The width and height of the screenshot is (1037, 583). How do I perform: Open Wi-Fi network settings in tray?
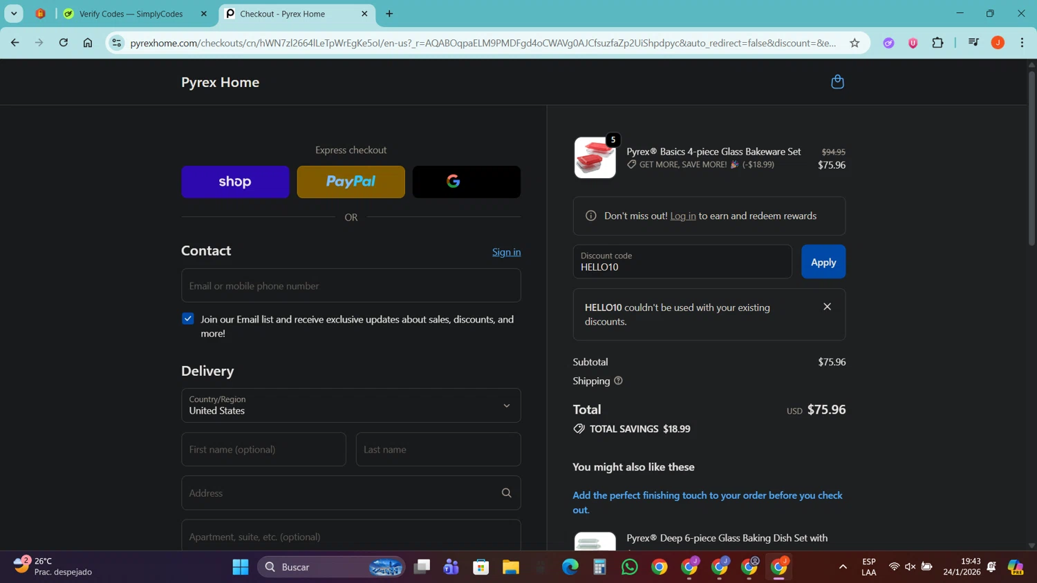(894, 567)
